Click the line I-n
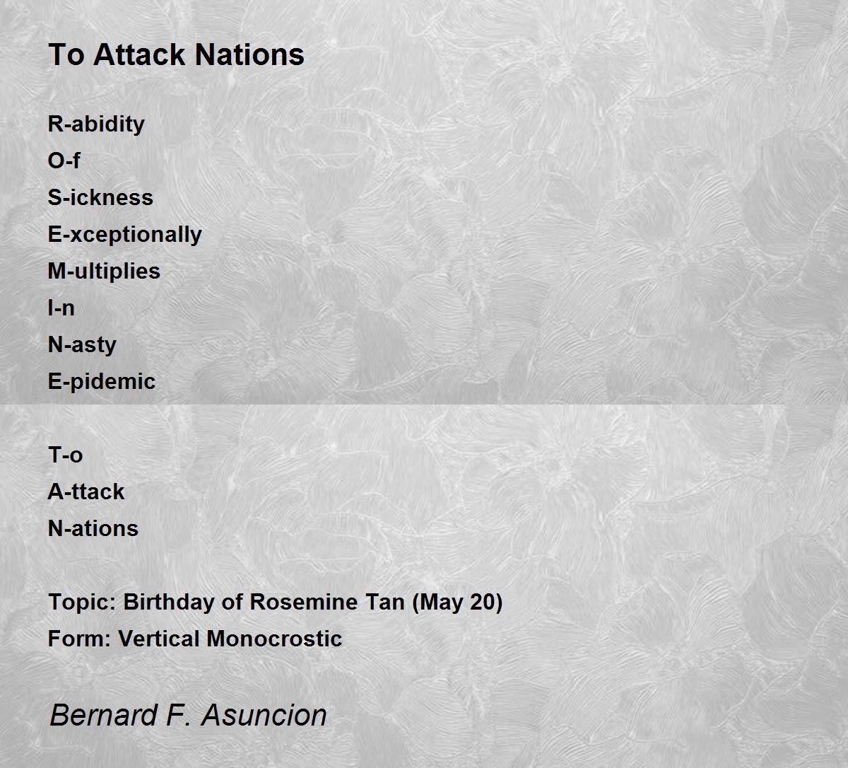 click(61, 308)
